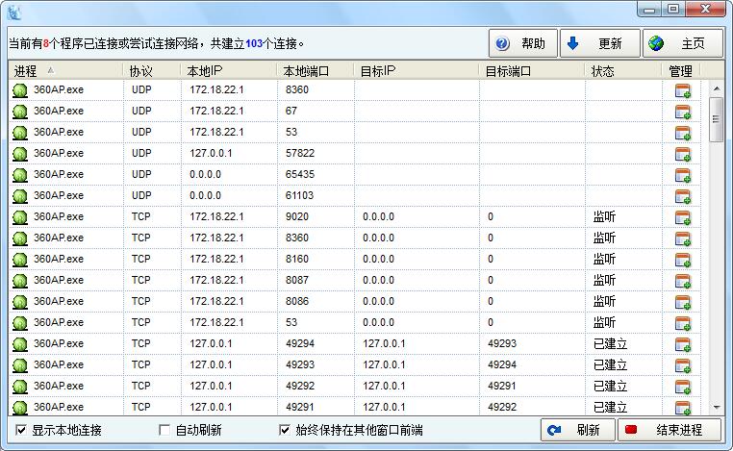Screen dimensions: 733x451
Task: Enable the 自动刷新 checkbox
Action: [x=164, y=430]
